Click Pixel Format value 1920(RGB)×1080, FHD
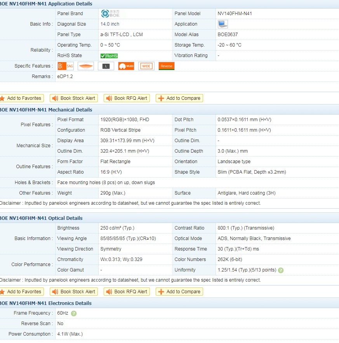The height and width of the screenshot is (343, 339). tap(125, 120)
